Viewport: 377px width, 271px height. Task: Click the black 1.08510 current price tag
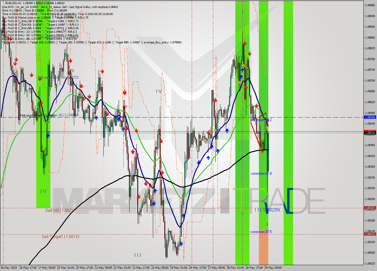point(370,133)
